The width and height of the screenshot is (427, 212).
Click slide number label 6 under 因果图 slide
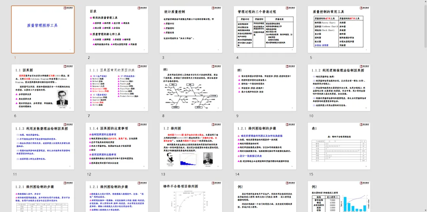[x=15, y=116]
